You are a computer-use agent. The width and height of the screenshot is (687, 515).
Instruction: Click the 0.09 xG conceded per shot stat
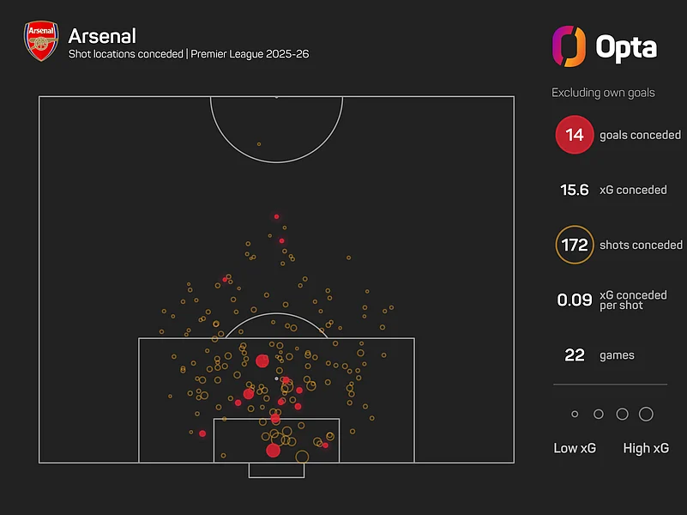tap(575, 300)
